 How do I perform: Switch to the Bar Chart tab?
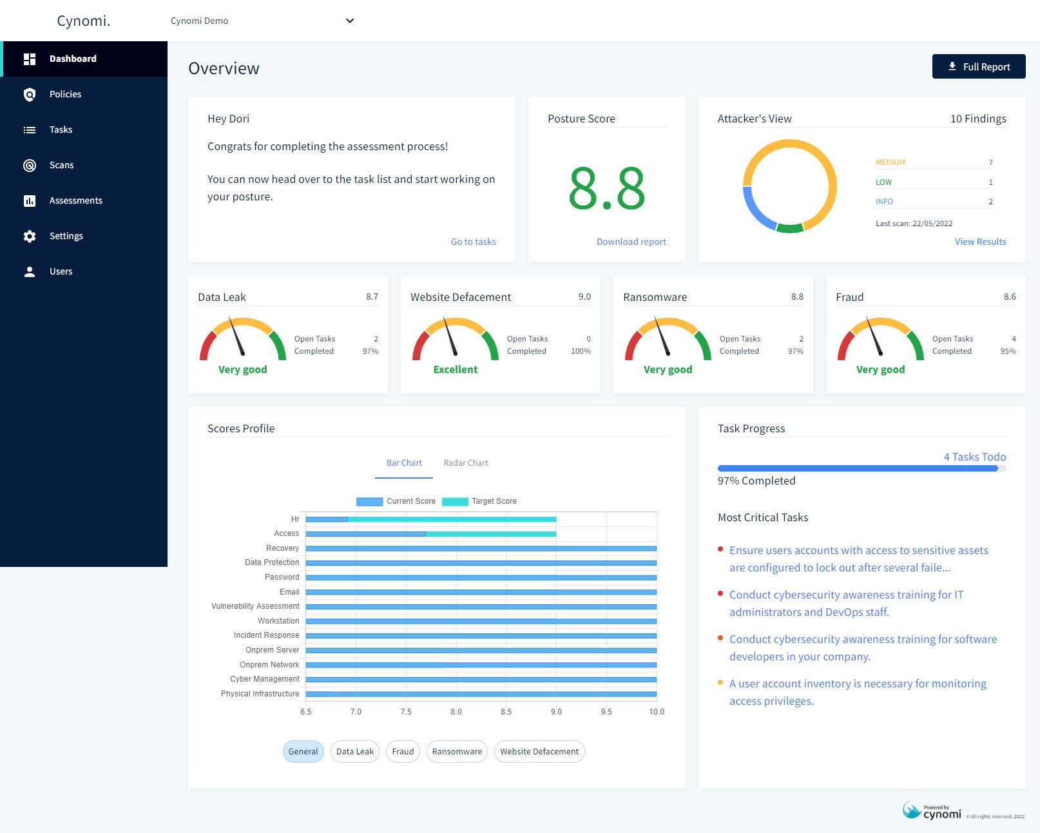coord(404,463)
